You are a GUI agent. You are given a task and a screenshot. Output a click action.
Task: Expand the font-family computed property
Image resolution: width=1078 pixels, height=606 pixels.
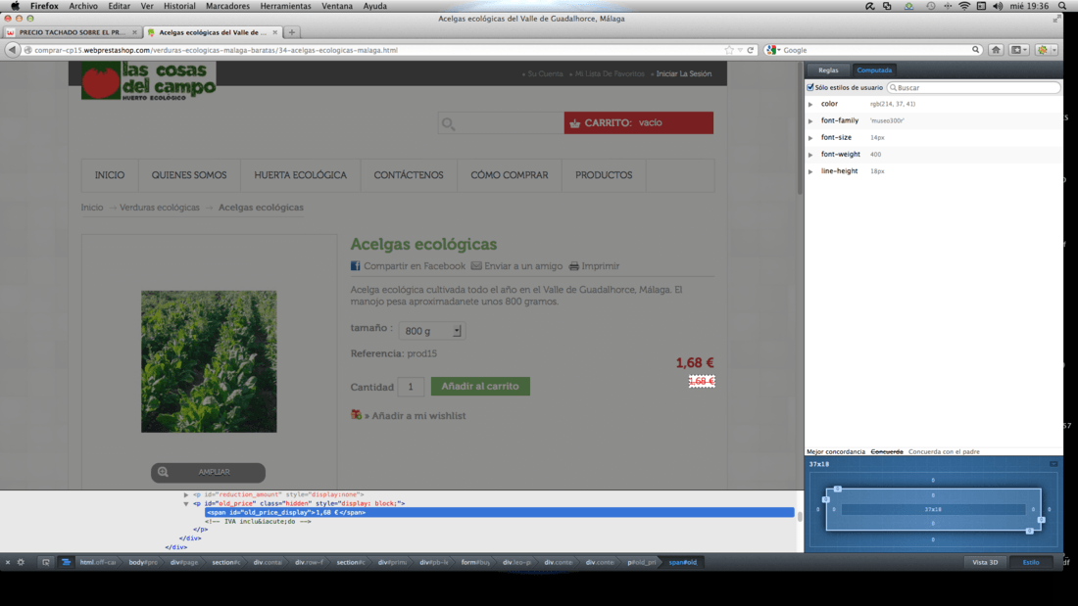[x=810, y=121]
